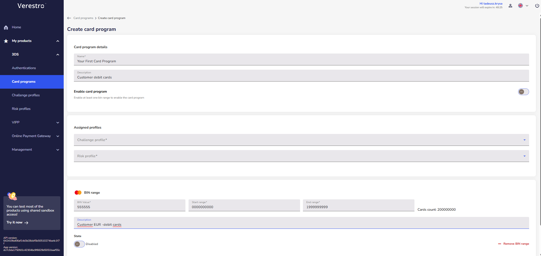541x256 pixels.
Task: Click the Home house icon in sidebar
Action: point(6,27)
